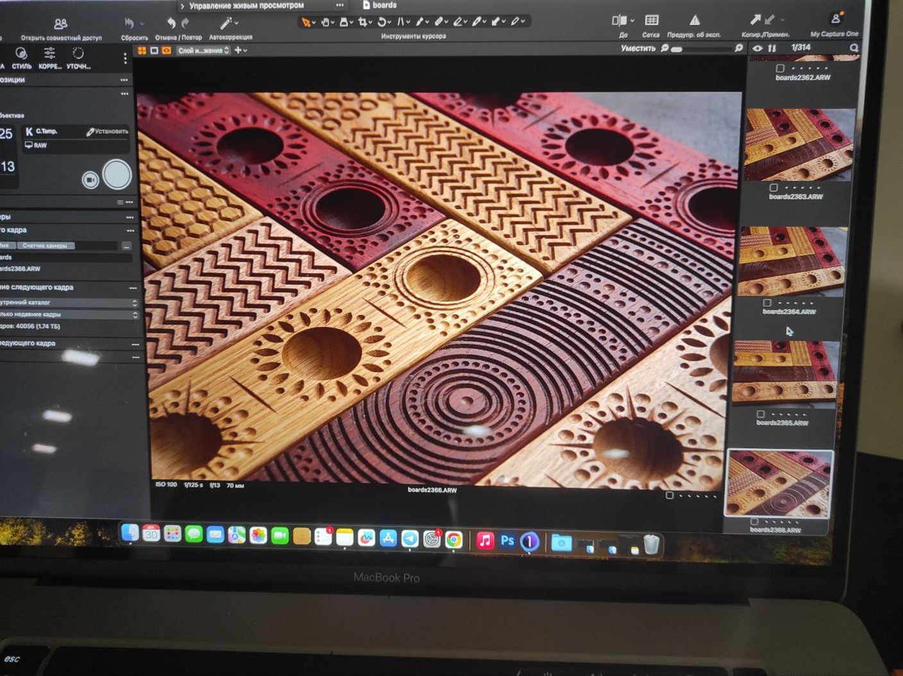Screen dimensions: 903x676
Task: Click Установить white balance picker
Action: tap(107, 131)
